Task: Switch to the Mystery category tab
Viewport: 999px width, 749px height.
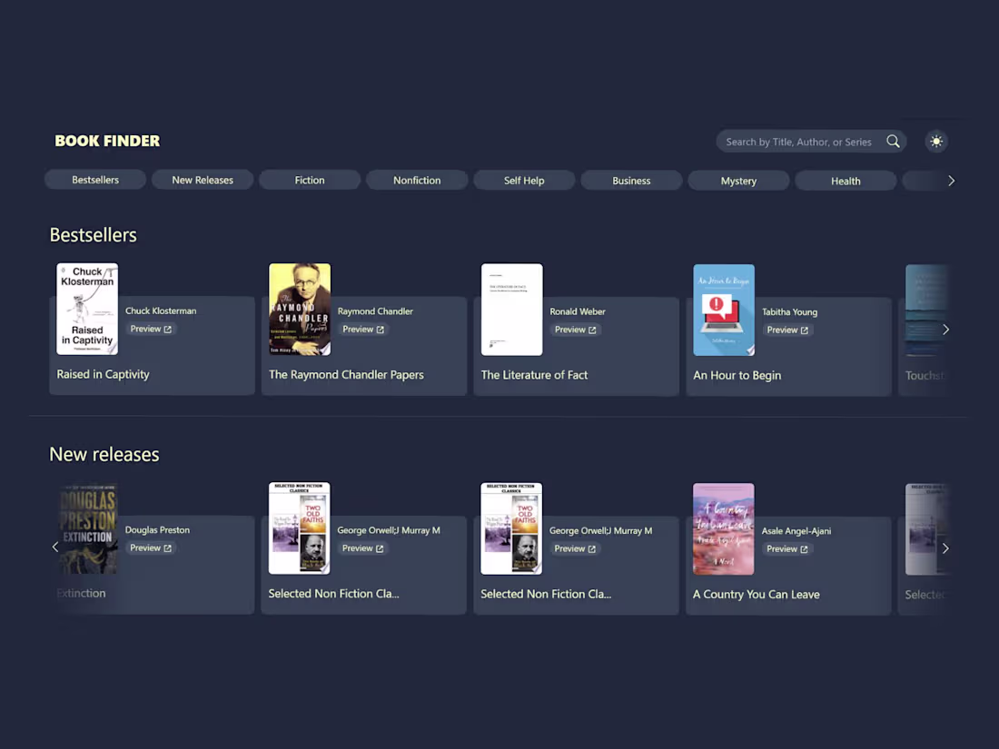Action: click(x=738, y=180)
